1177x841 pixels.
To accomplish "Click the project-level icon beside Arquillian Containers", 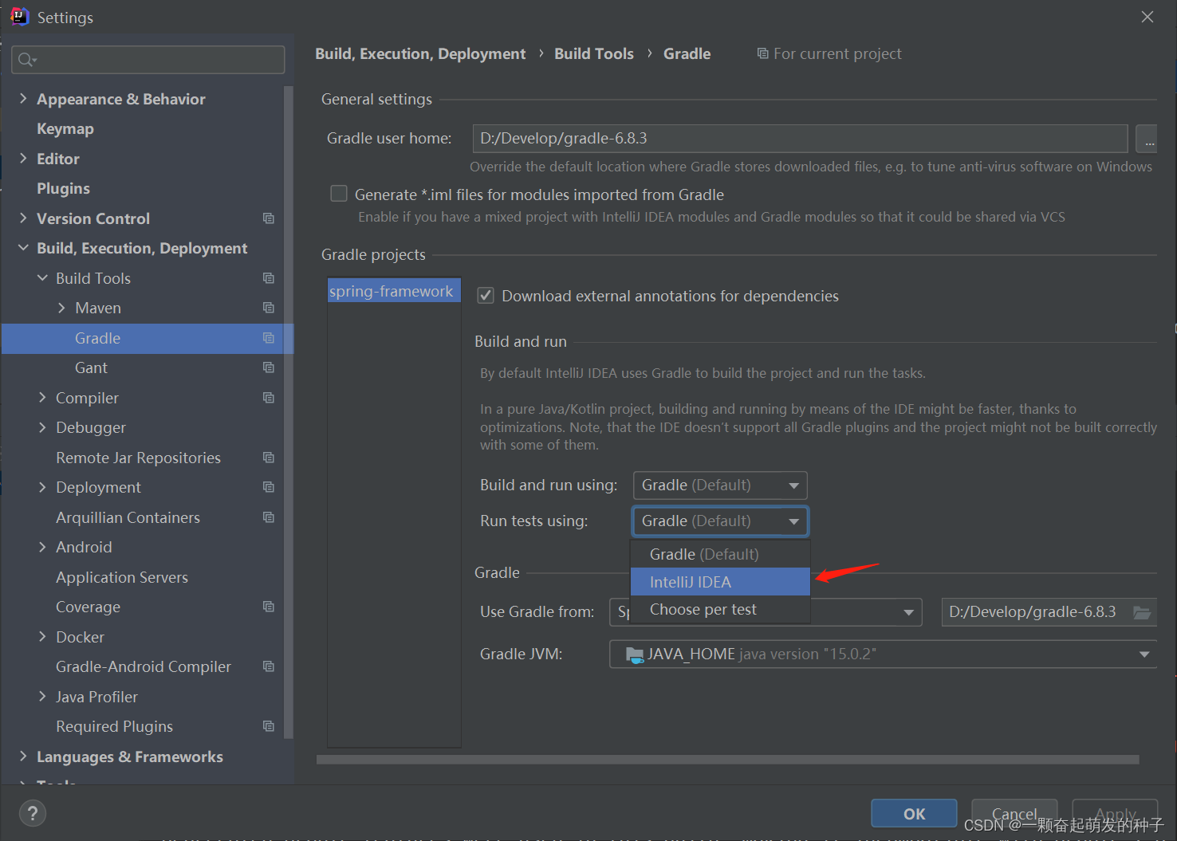I will pos(269,517).
